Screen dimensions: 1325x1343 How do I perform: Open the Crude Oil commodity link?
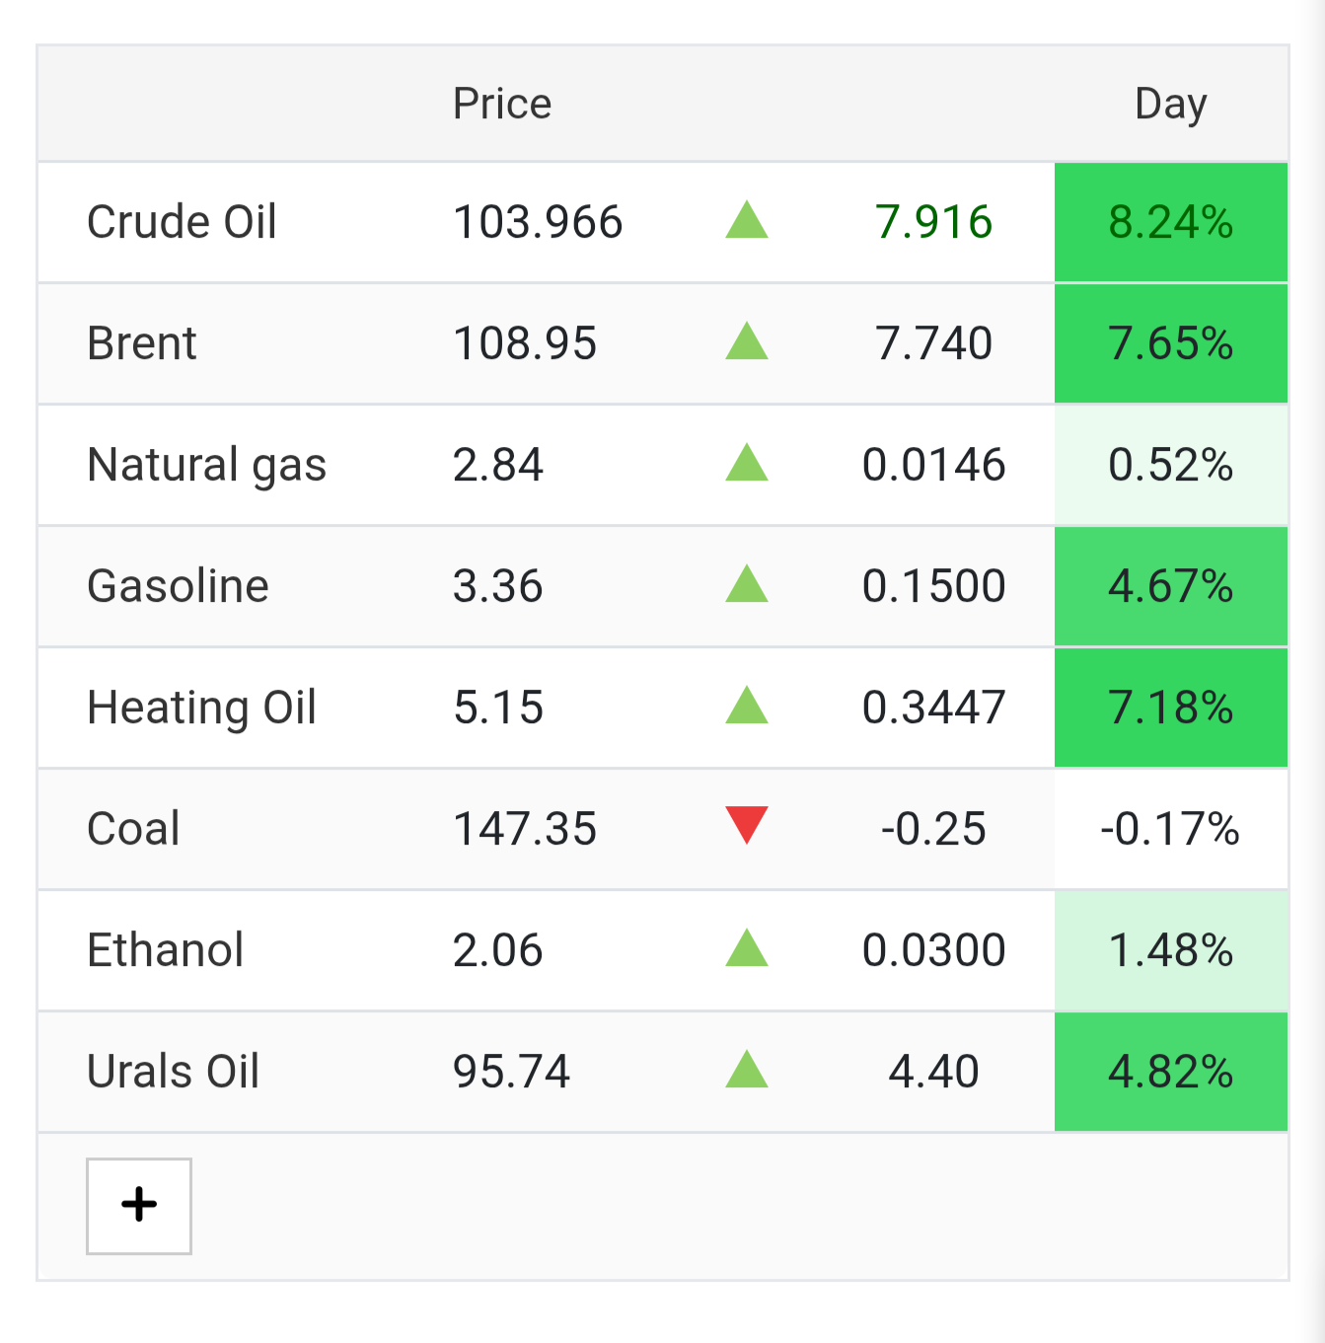point(182,222)
